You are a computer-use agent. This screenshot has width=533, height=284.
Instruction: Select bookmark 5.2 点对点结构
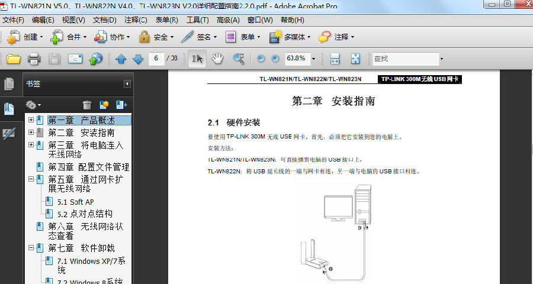coord(85,214)
